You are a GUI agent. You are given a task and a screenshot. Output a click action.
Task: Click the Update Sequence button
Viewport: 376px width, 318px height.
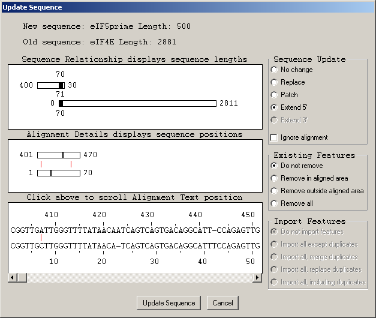coord(169,303)
